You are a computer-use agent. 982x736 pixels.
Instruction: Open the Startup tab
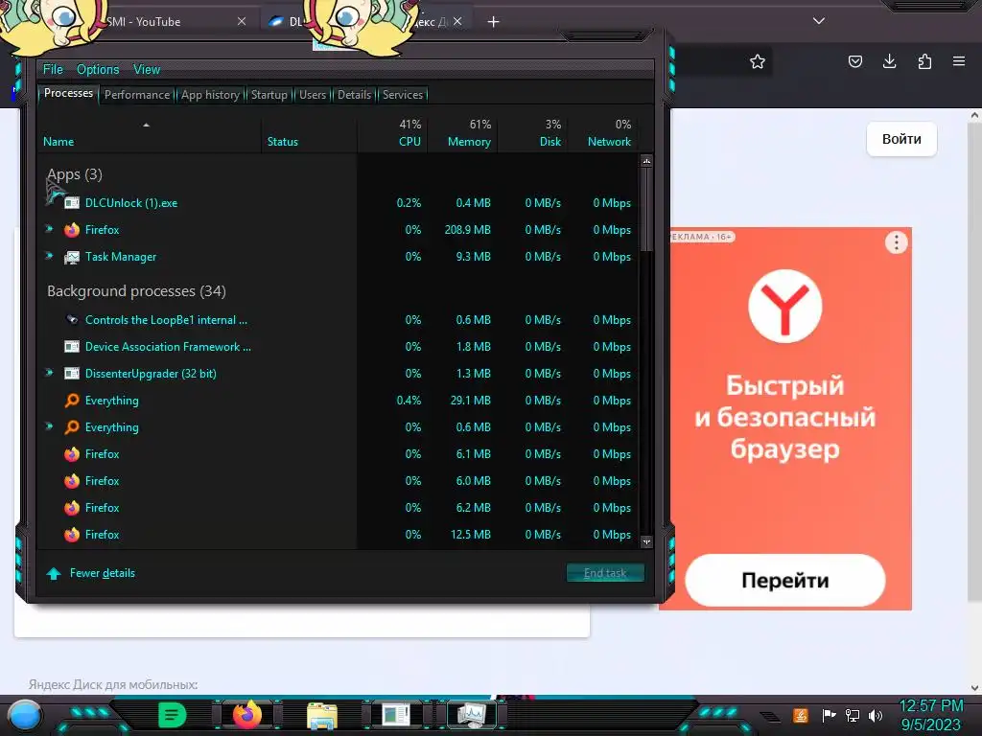coord(269,95)
